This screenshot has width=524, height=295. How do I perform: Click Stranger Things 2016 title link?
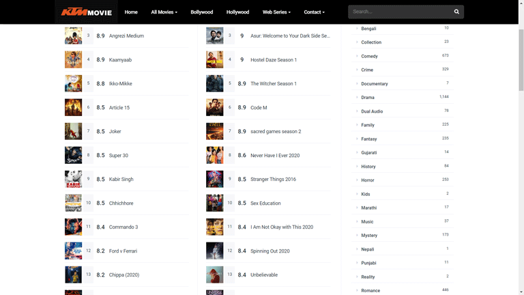point(273,180)
